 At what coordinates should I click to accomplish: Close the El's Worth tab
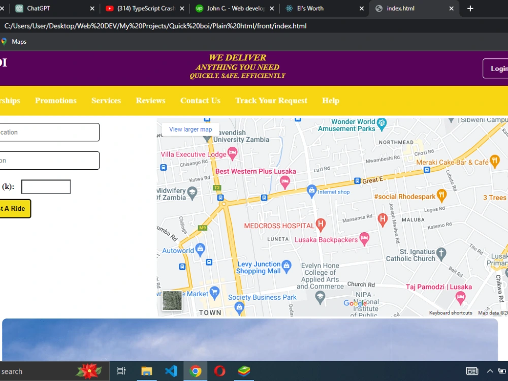pyautogui.click(x=362, y=9)
